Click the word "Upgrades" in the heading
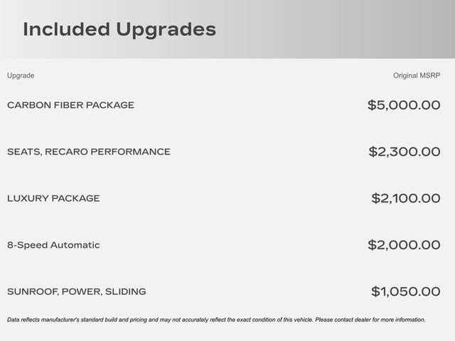The height and width of the screenshot is (341, 455). [x=166, y=30]
